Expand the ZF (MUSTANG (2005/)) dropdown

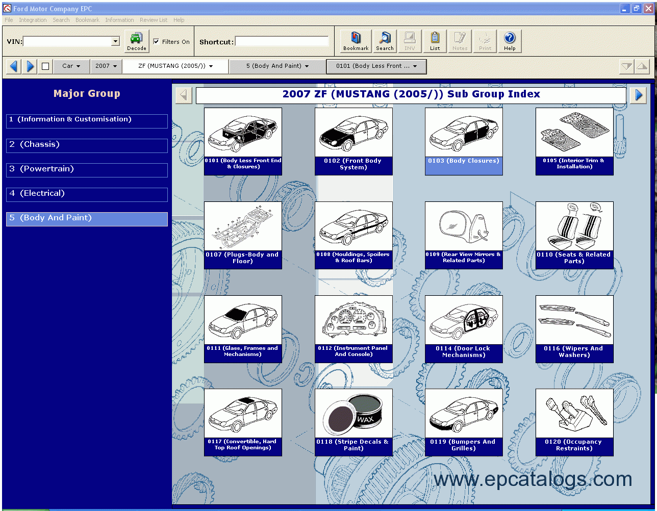[175, 66]
